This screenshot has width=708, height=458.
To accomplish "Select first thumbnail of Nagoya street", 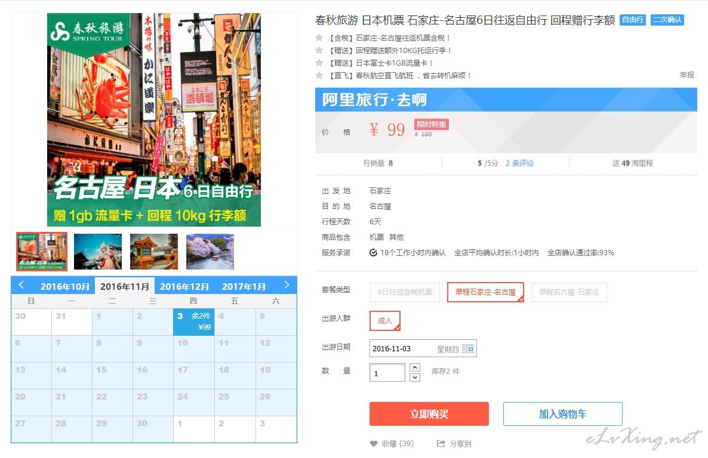I will (42, 252).
